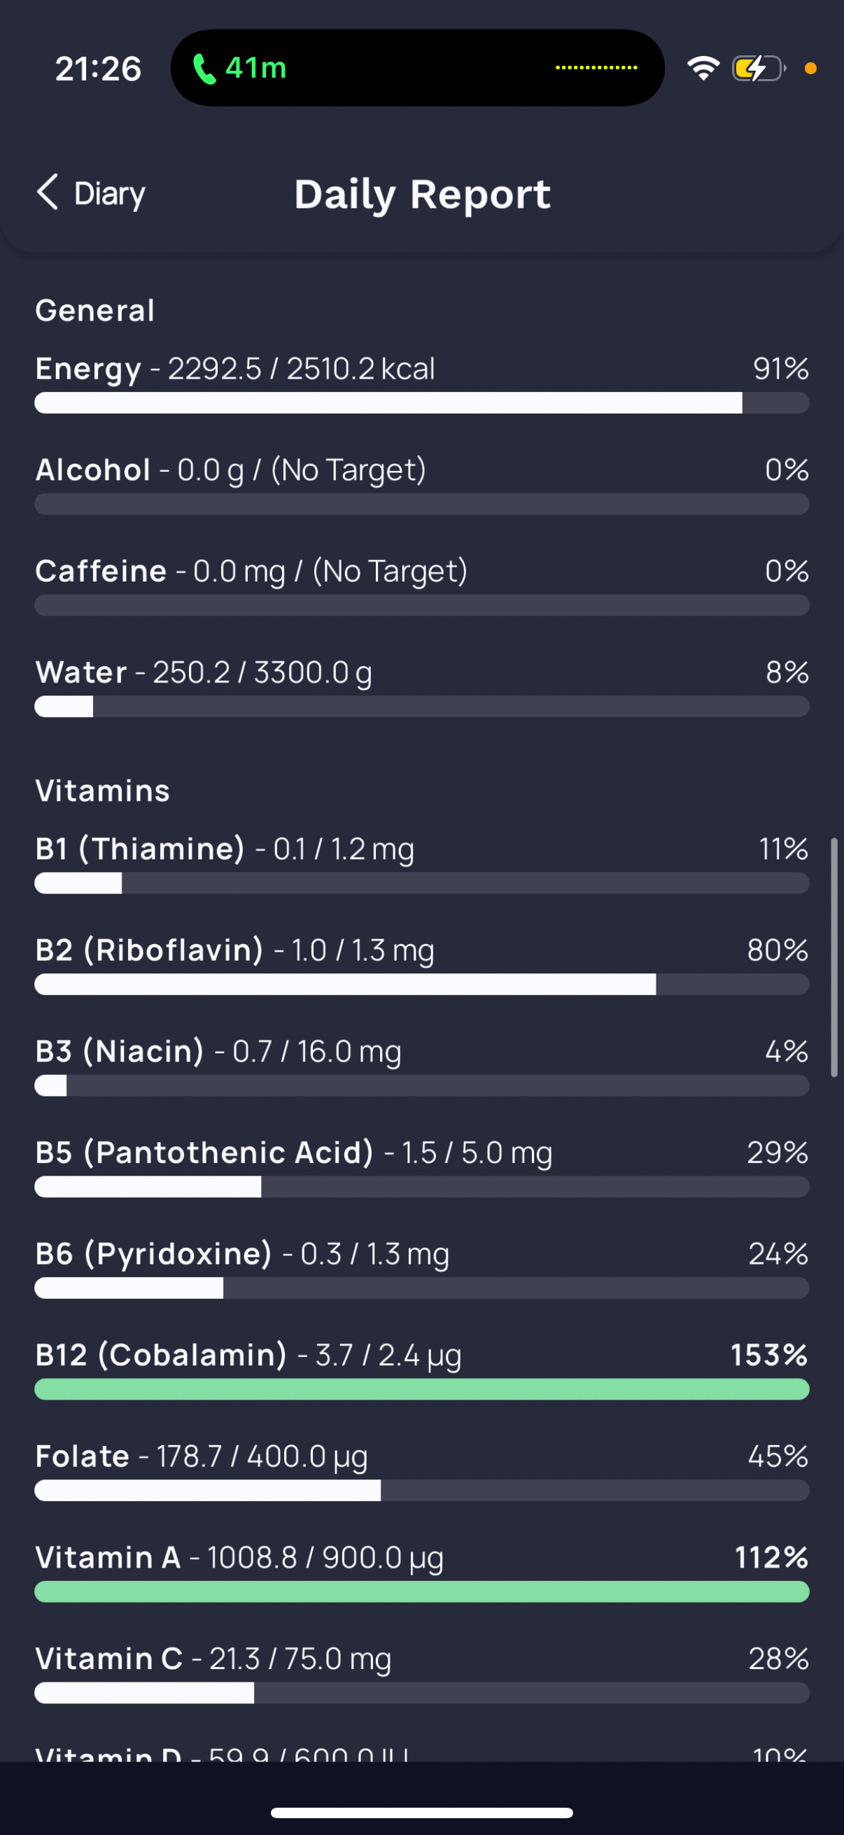
Task: Tap the orange microphone indicator dot
Action: click(810, 69)
